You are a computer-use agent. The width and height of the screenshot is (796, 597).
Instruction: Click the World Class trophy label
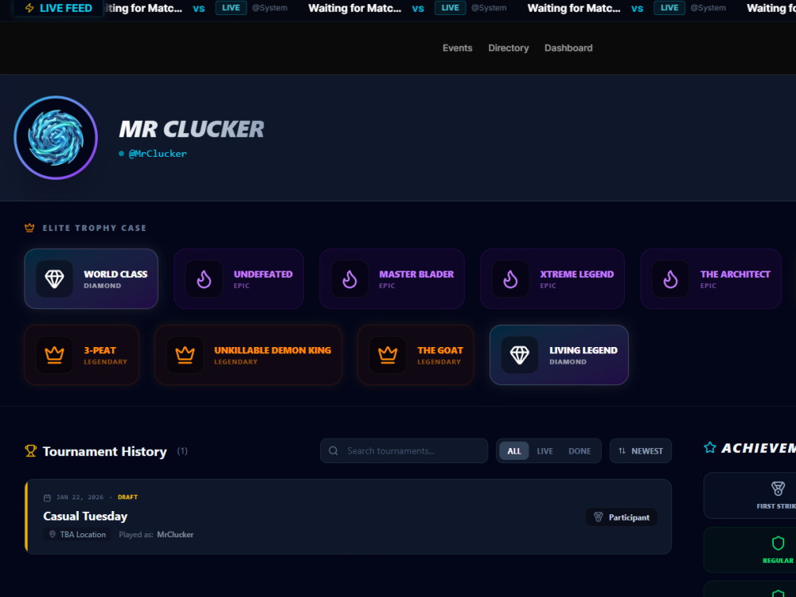click(115, 274)
